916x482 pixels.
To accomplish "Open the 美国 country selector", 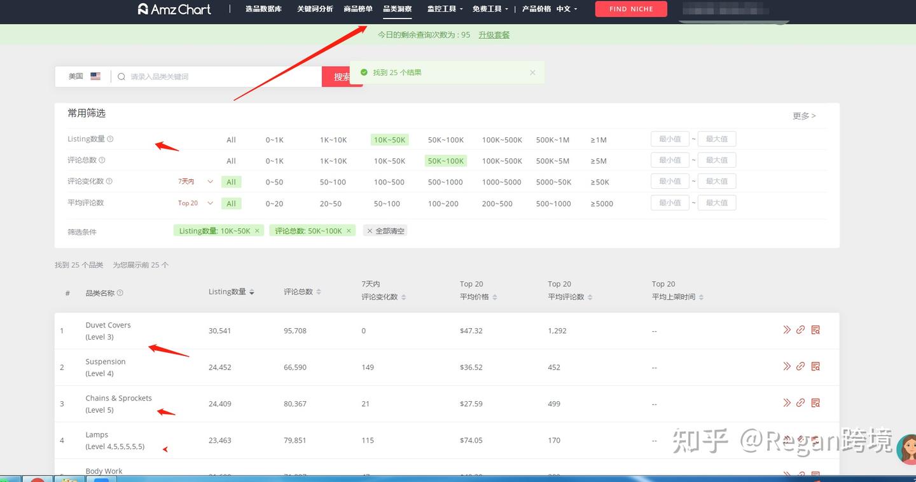I will [x=85, y=76].
